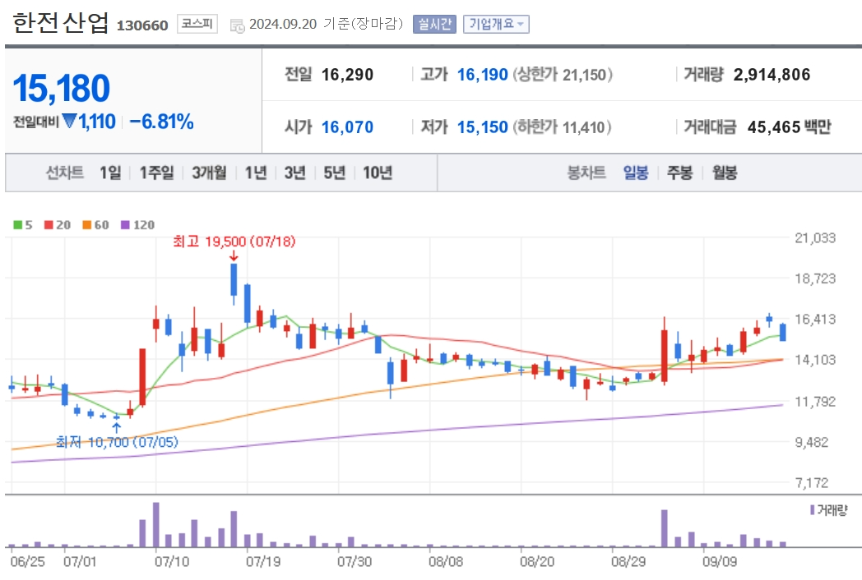The height and width of the screenshot is (580, 862).
Task: Click the opening price value 16,070
Action: (x=347, y=127)
